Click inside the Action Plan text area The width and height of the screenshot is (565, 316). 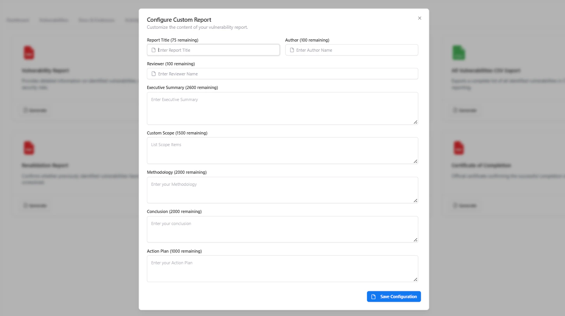[282, 269]
